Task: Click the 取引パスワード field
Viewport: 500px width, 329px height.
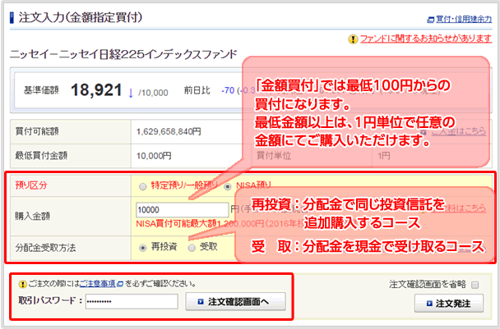Action: click(x=132, y=301)
